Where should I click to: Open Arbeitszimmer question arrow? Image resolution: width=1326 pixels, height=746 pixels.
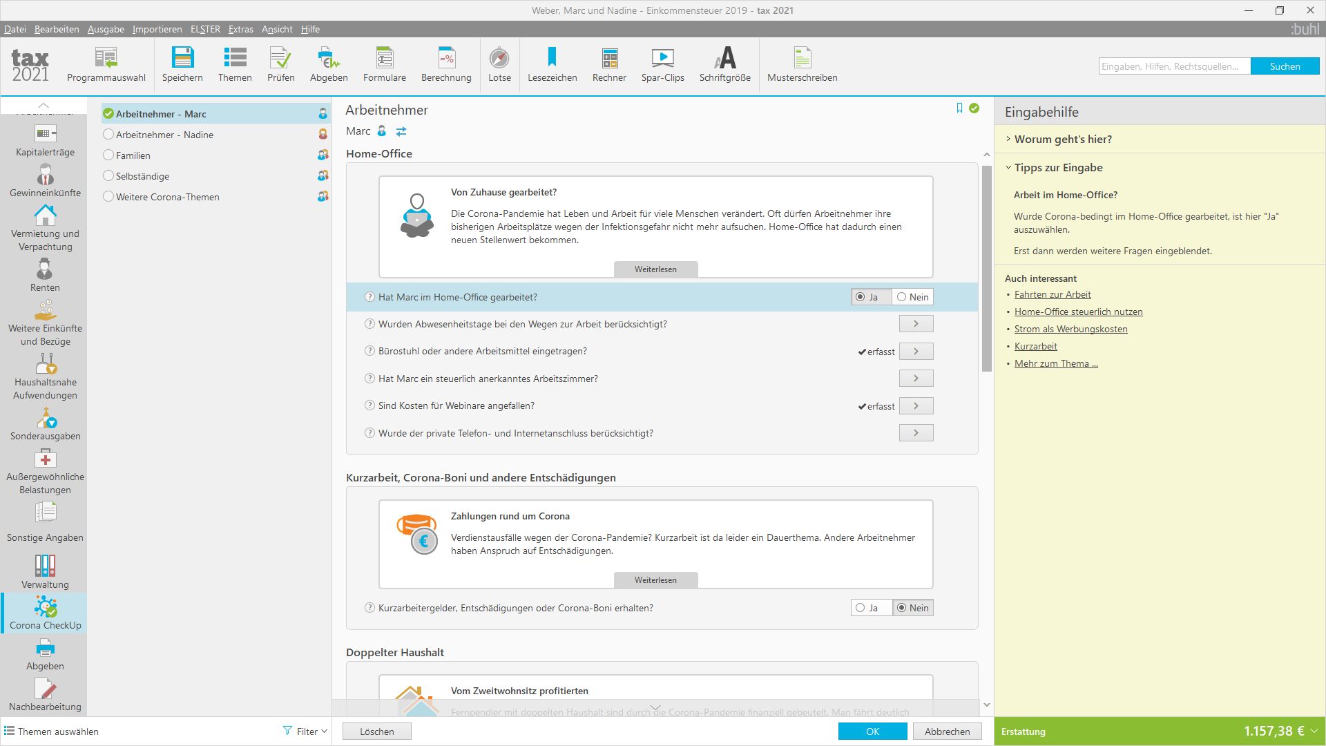point(916,379)
